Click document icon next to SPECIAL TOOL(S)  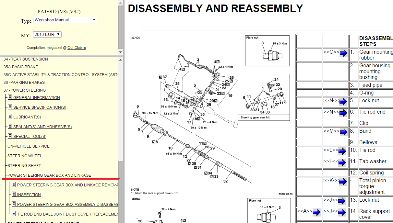point(10,136)
